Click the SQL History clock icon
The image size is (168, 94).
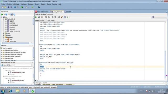click(65, 17)
